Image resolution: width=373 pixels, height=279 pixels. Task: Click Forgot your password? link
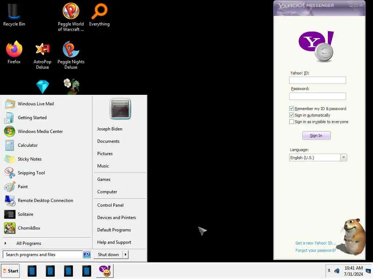pyautogui.click(x=316, y=250)
